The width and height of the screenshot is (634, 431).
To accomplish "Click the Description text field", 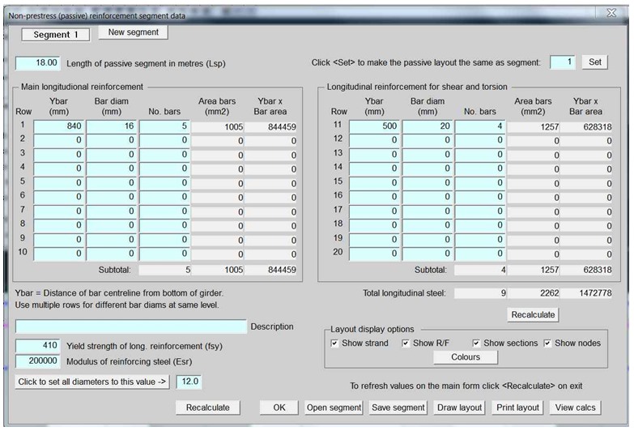I will (131, 326).
